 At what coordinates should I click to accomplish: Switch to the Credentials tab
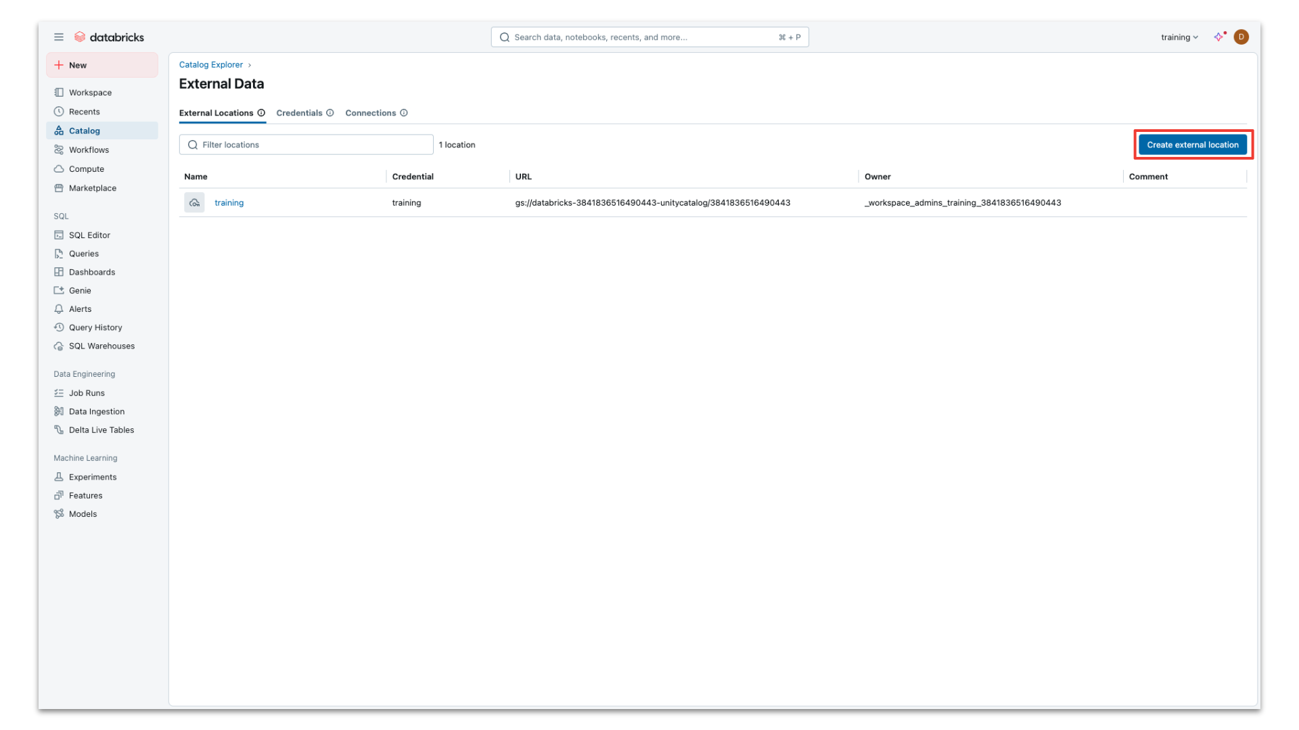tap(299, 113)
